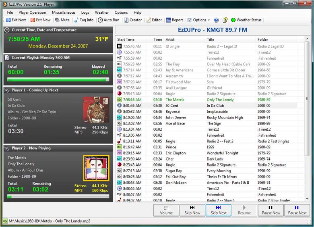Click the red ball icon on 7:58:13 AM row
Viewport: 314px width, 227px height.
point(119,94)
